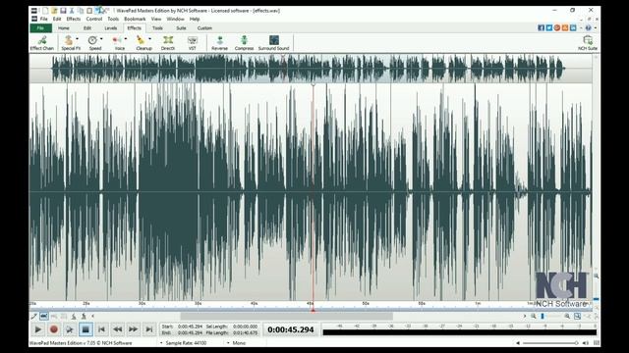Open the NCH Suite button
Image resolution: width=629 pixels, height=353 pixels.
[x=588, y=43]
